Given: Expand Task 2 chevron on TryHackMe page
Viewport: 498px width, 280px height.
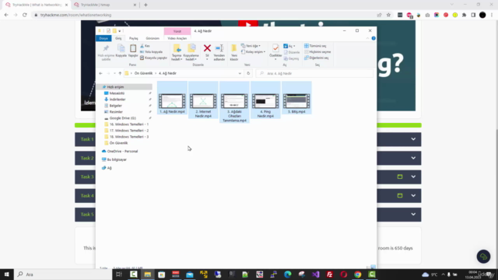Looking at the screenshot, I should 413,158.
